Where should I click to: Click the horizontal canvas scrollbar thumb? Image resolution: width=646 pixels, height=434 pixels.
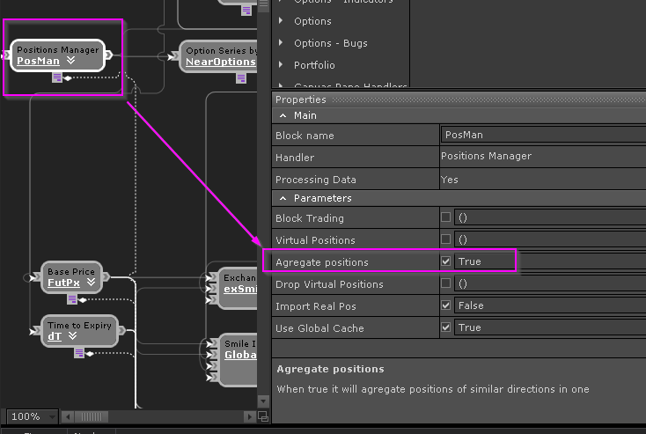[89, 416]
